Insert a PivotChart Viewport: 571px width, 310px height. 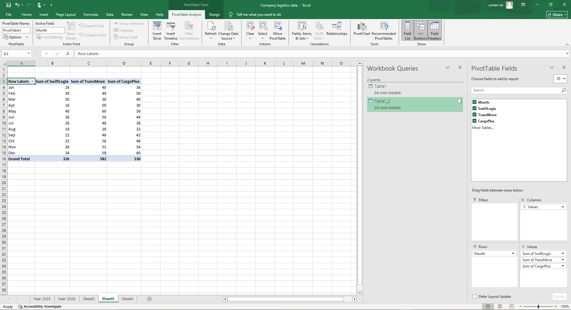[x=362, y=29]
